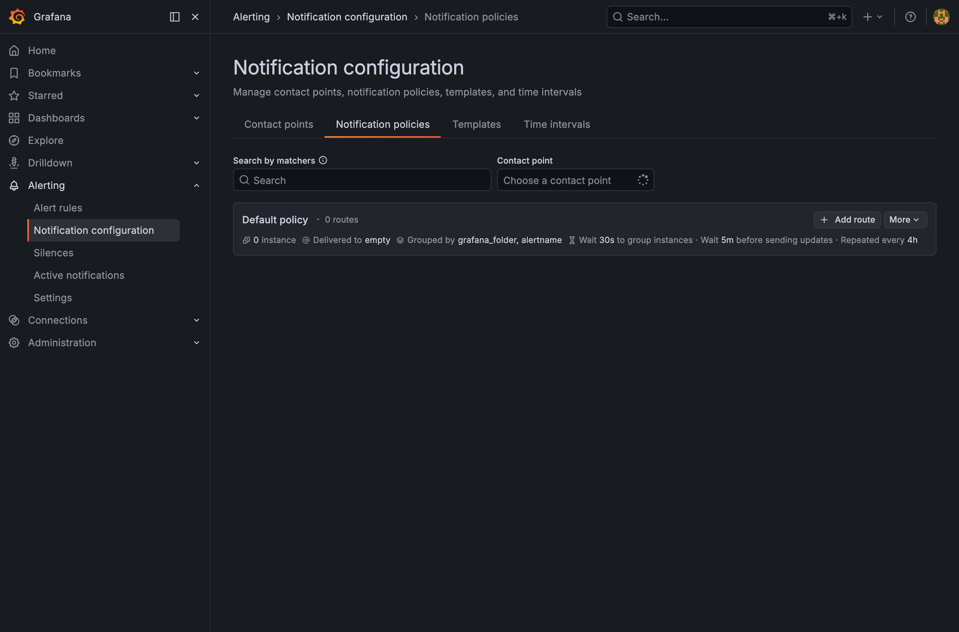Open Active notifications in the sidebar

click(x=79, y=275)
